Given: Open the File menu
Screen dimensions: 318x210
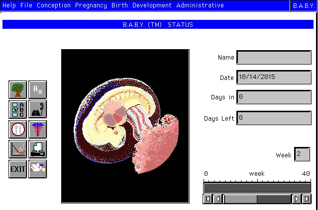Looking at the screenshot, I should coord(26,5).
